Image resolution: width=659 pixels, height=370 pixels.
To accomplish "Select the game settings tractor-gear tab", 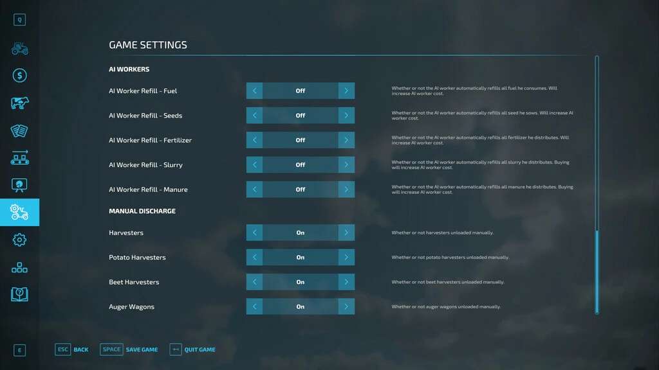I will [19, 212].
